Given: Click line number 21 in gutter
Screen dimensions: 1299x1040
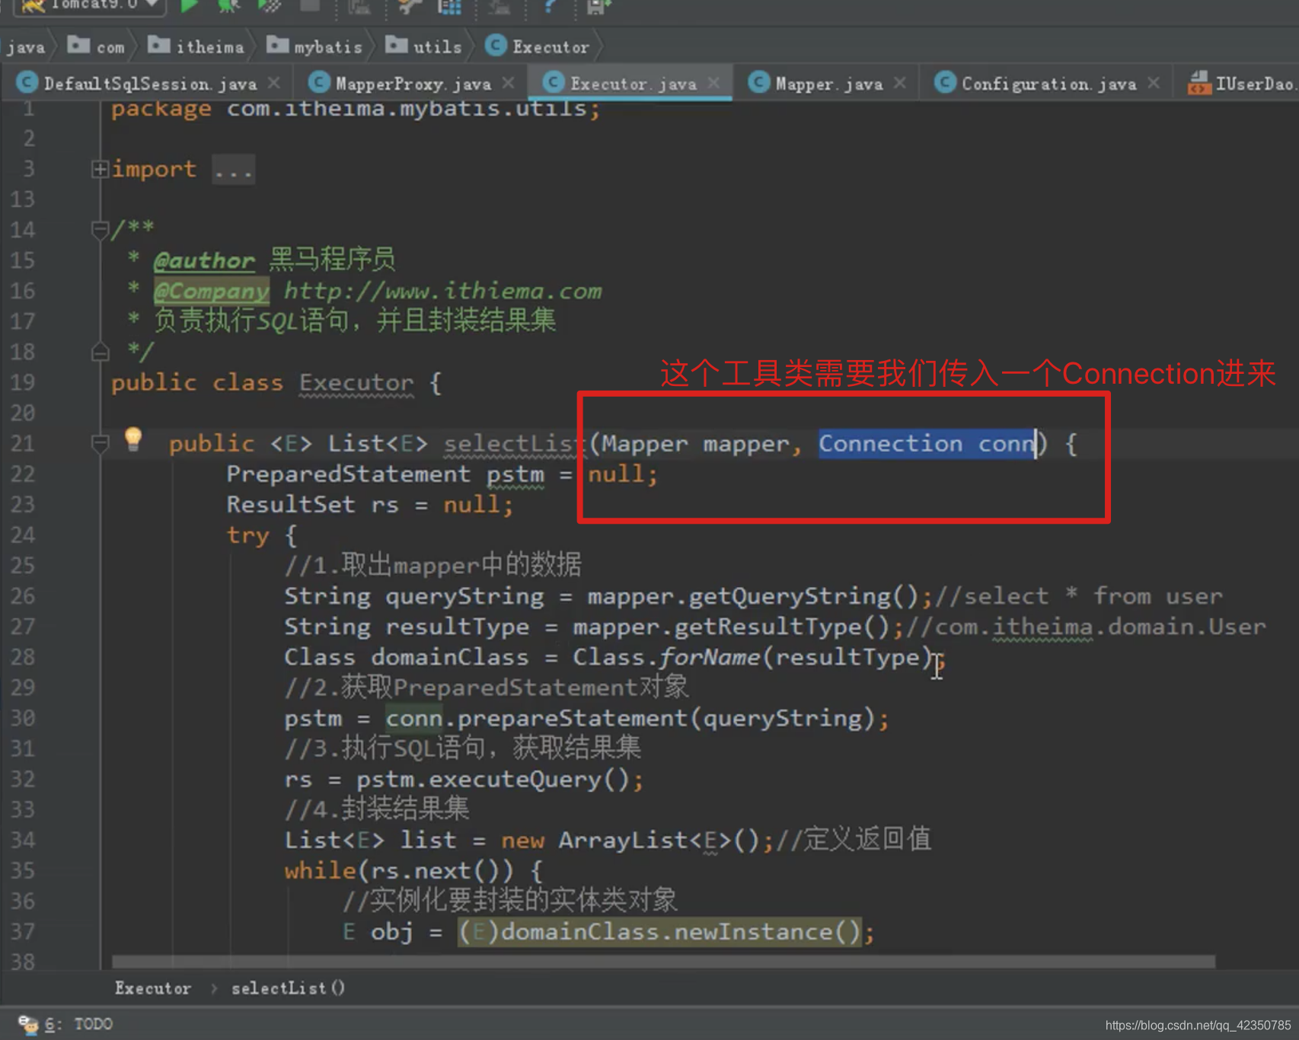Looking at the screenshot, I should tap(23, 443).
